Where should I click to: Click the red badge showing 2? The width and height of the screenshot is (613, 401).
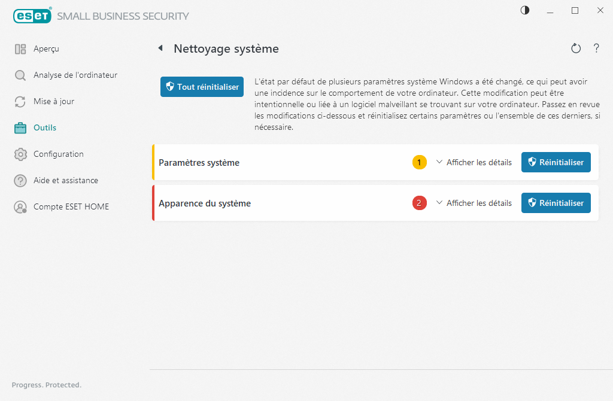(419, 203)
